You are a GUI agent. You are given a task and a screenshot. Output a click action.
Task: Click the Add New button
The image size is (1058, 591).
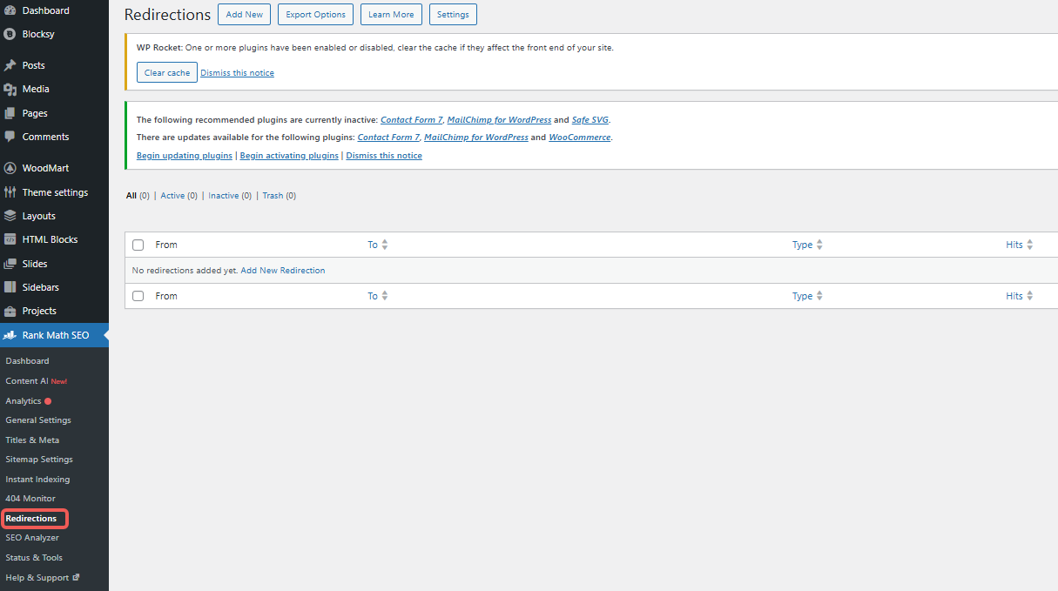point(244,15)
